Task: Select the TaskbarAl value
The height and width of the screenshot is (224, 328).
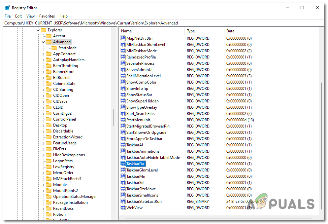Action: tap(135, 145)
